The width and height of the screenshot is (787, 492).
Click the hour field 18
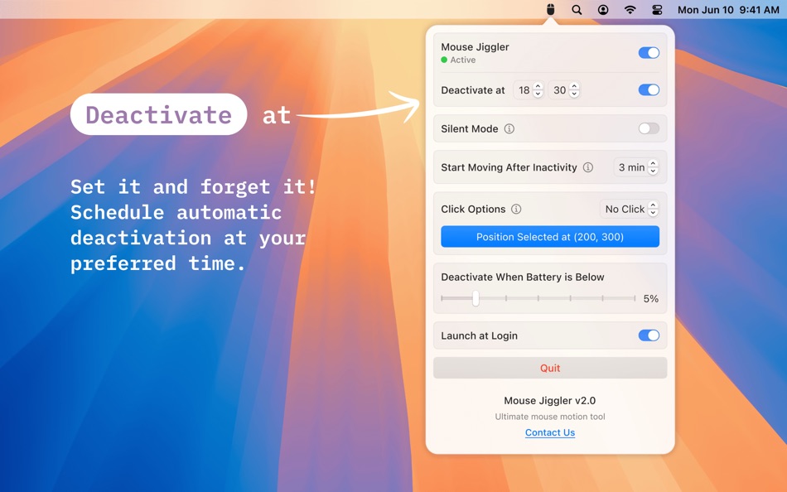tap(524, 90)
